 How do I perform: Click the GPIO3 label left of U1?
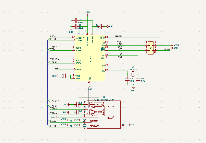pyautogui.click(x=57, y=69)
